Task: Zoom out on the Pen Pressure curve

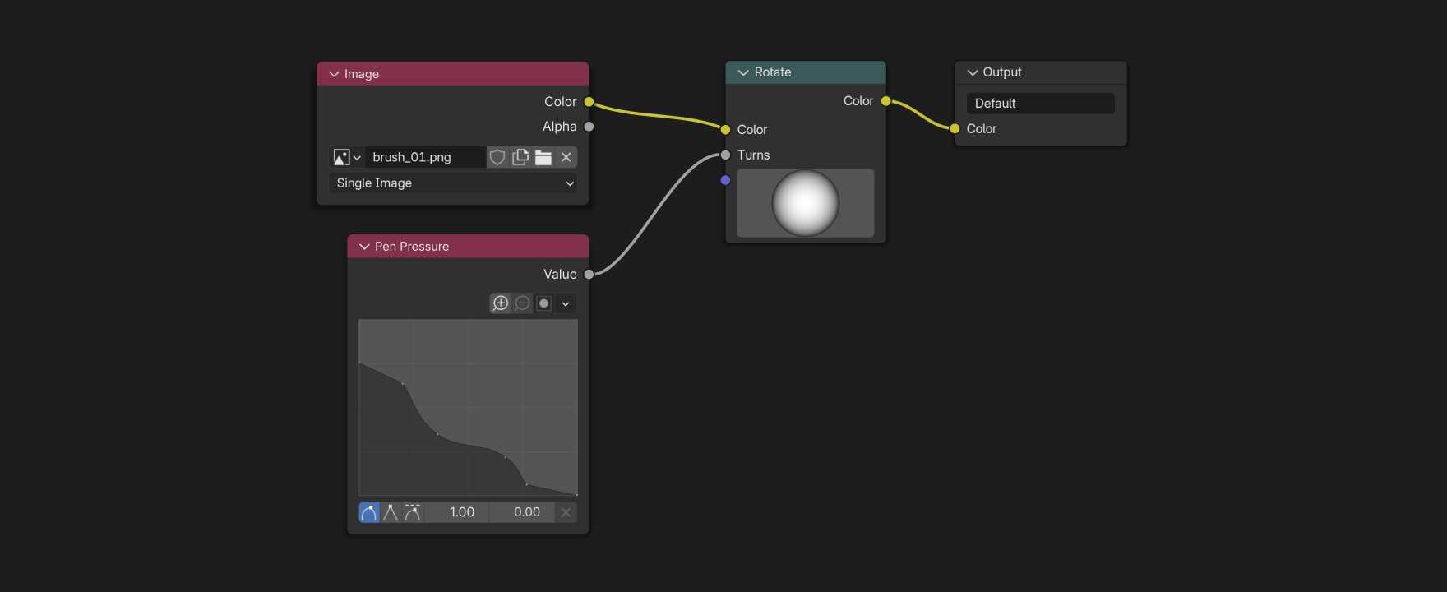Action: [x=522, y=303]
